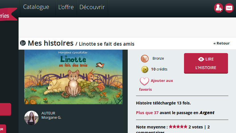
Task: Click the five-star rating
Action: tap(178, 126)
